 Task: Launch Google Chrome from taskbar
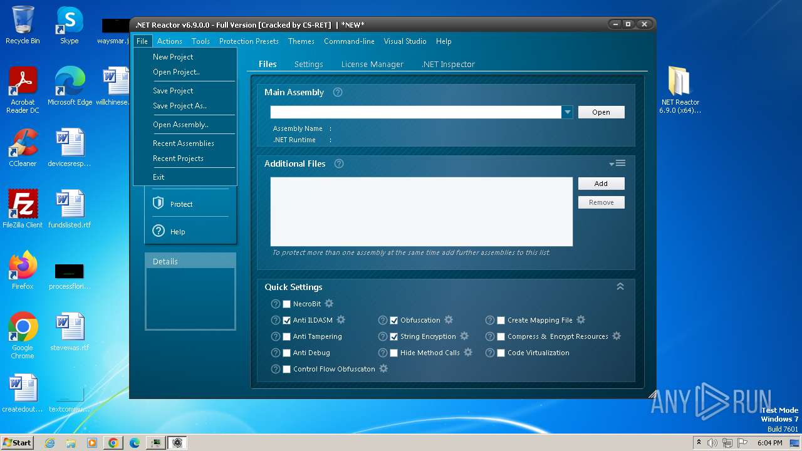point(113,443)
